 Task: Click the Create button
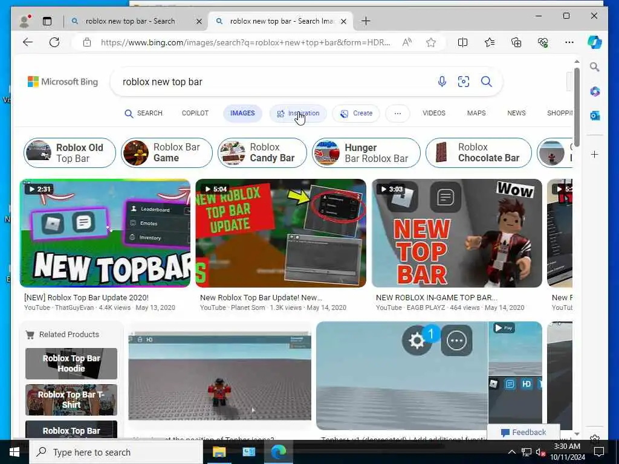click(356, 113)
